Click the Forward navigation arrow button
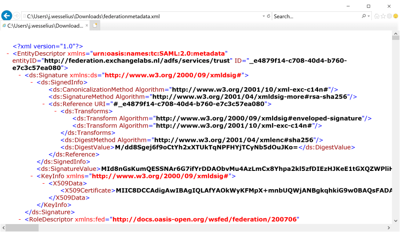 point(17,16)
